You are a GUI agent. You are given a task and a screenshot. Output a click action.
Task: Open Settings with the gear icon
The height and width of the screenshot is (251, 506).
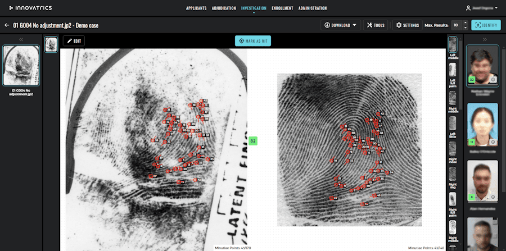pos(407,25)
